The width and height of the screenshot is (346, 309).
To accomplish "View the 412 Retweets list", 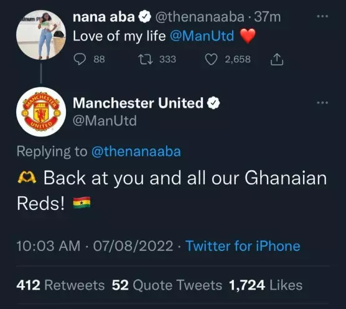I will [60, 285].
